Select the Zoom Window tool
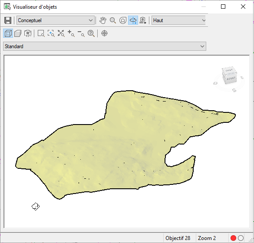Screen dimensions: 254x243 (41, 33)
